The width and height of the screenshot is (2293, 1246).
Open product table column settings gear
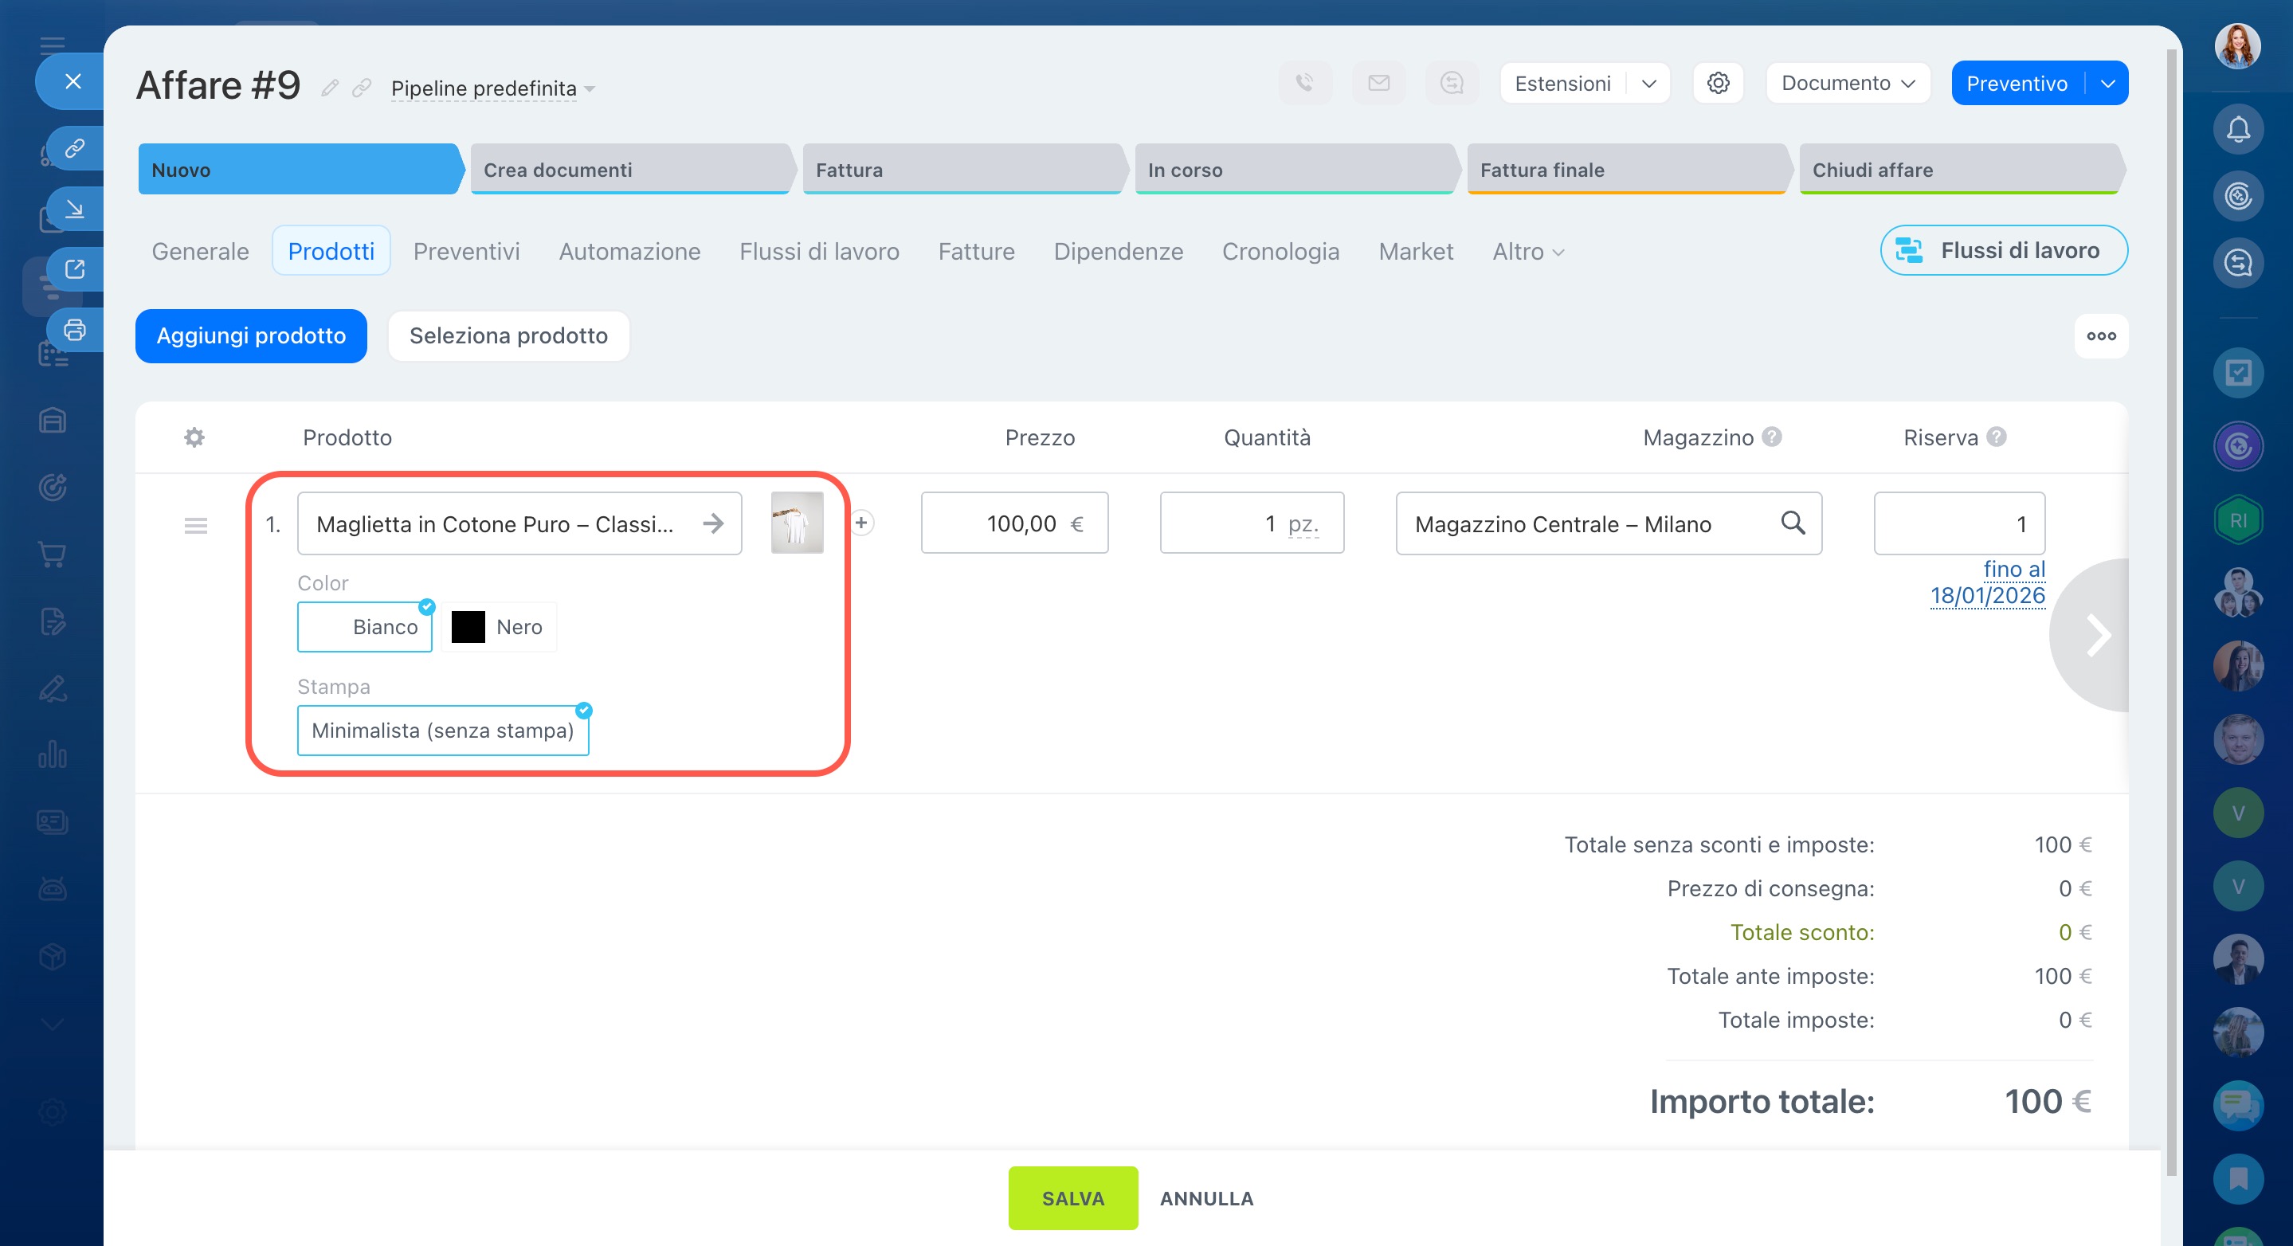tap(194, 437)
